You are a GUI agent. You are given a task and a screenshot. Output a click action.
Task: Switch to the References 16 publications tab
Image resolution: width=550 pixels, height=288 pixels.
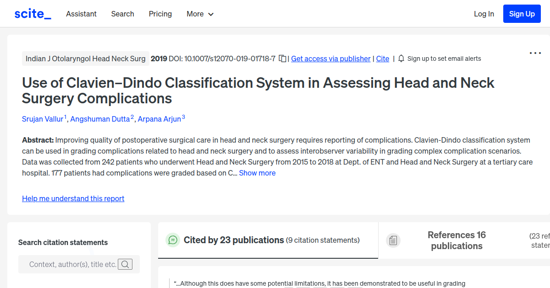point(456,240)
